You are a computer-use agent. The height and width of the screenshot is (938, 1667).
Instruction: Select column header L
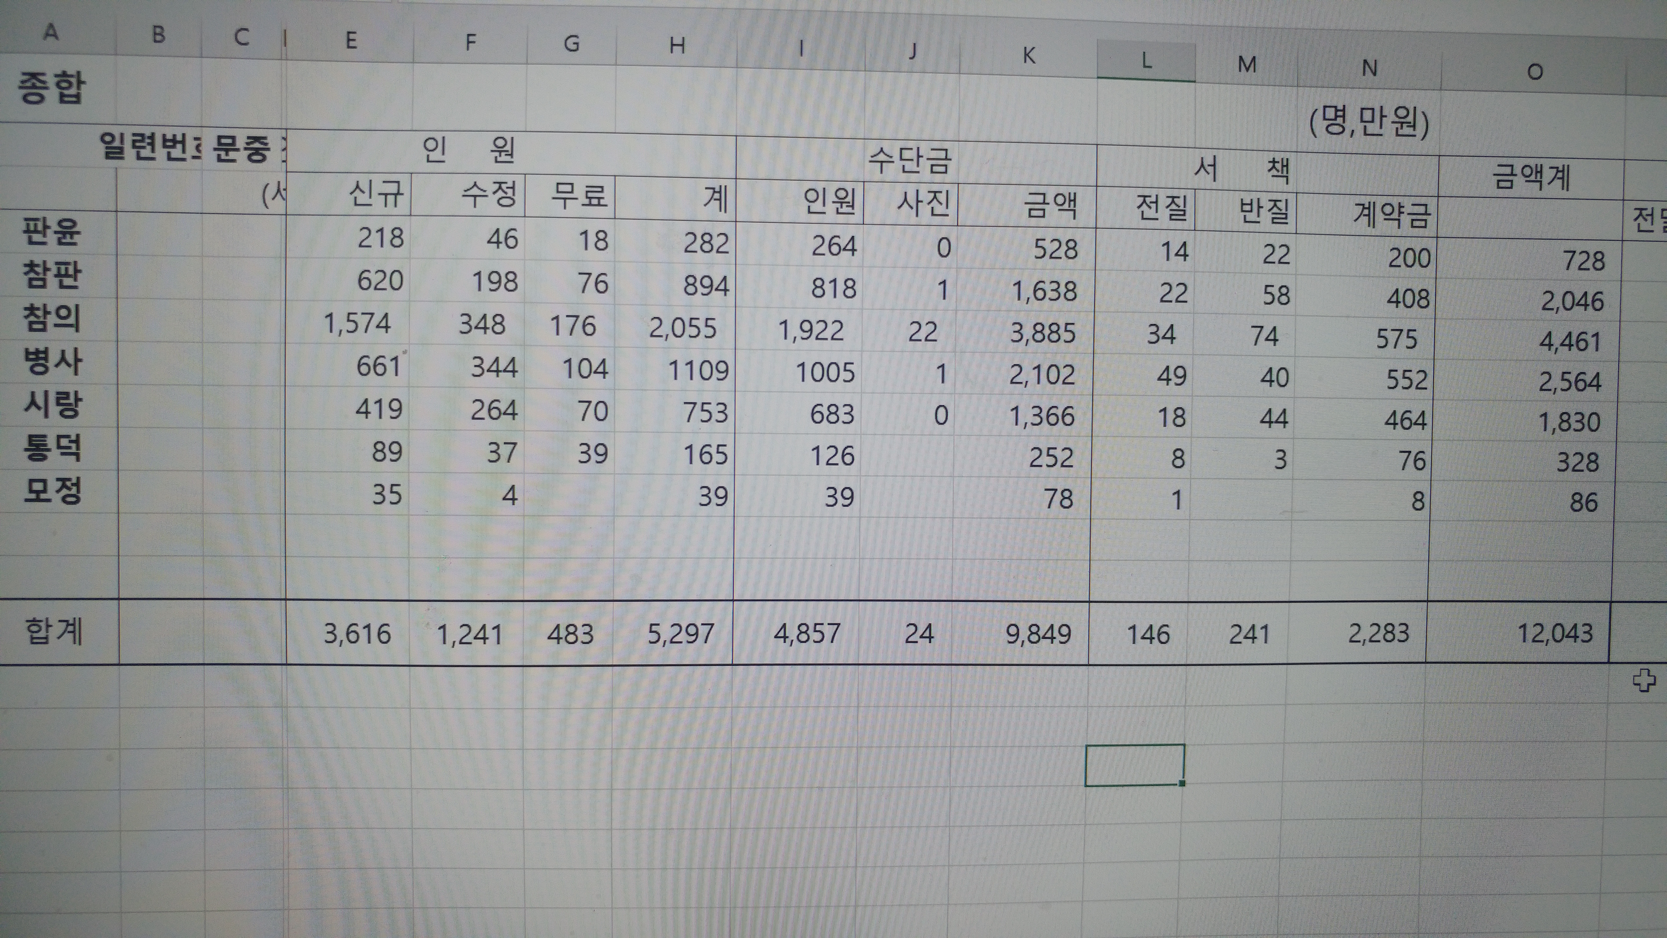point(1145,62)
